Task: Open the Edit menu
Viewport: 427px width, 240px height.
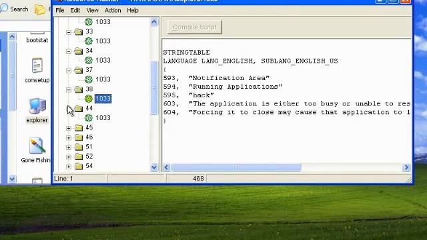Action: click(x=75, y=11)
